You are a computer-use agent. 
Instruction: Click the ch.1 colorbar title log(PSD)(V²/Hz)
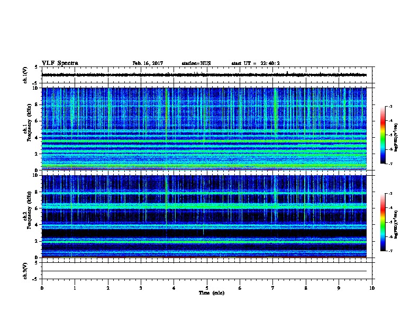(396, 137)
